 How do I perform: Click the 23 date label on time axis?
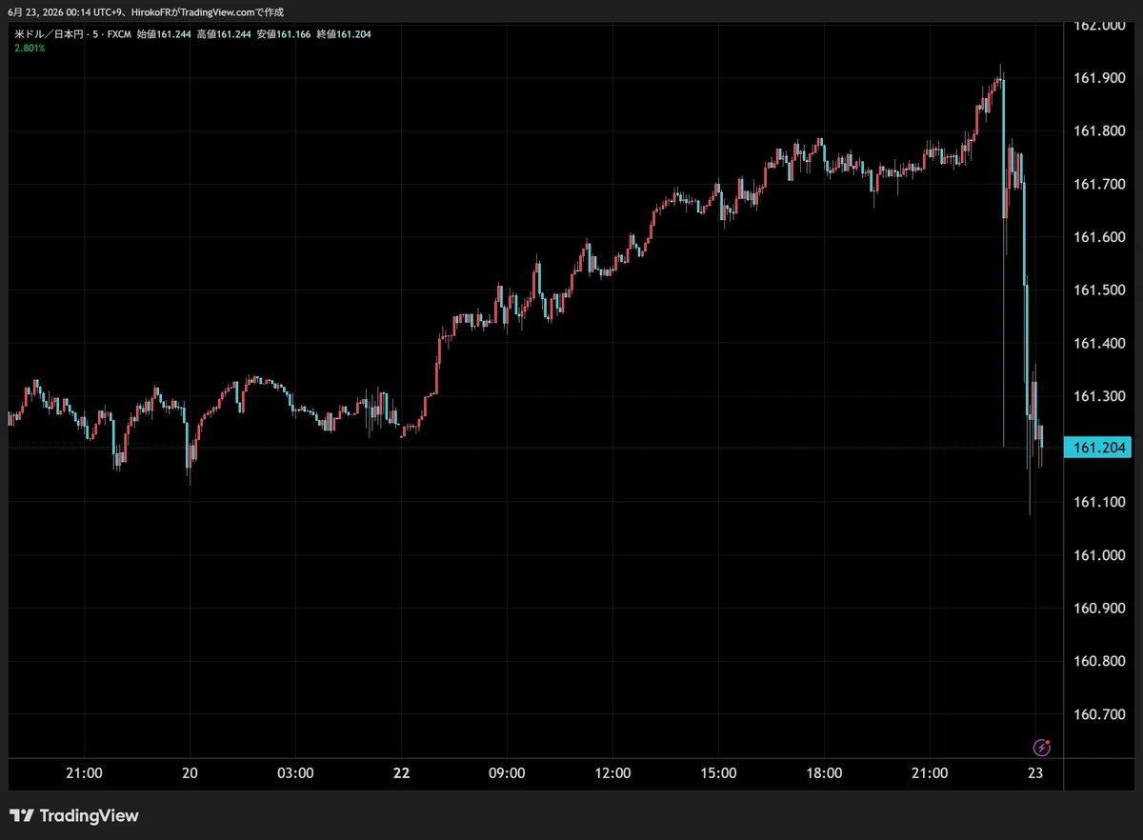pyautogui.click(x=1036, y=773)
